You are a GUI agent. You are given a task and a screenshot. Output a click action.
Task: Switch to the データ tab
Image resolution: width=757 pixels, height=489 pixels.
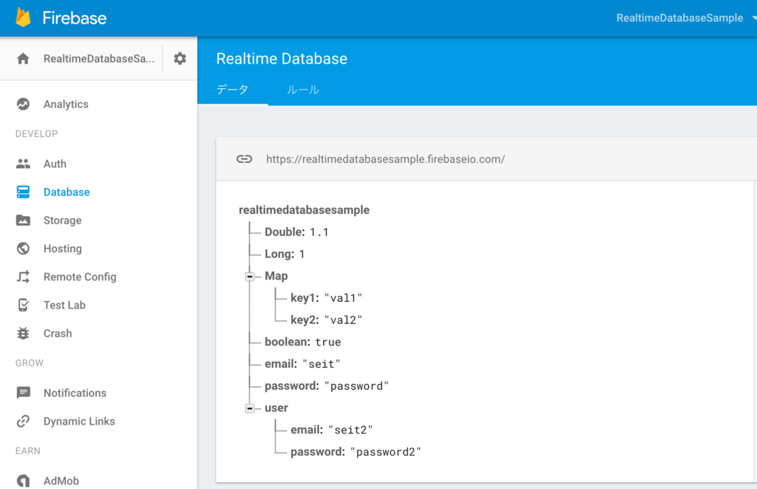pyautogui.click(x=232, y=90)
